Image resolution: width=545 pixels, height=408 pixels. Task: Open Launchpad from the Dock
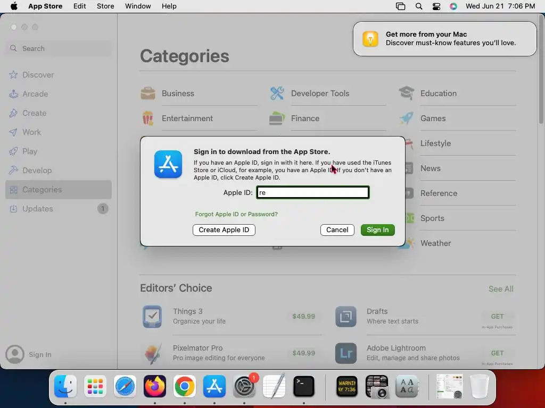click(95, 386)
